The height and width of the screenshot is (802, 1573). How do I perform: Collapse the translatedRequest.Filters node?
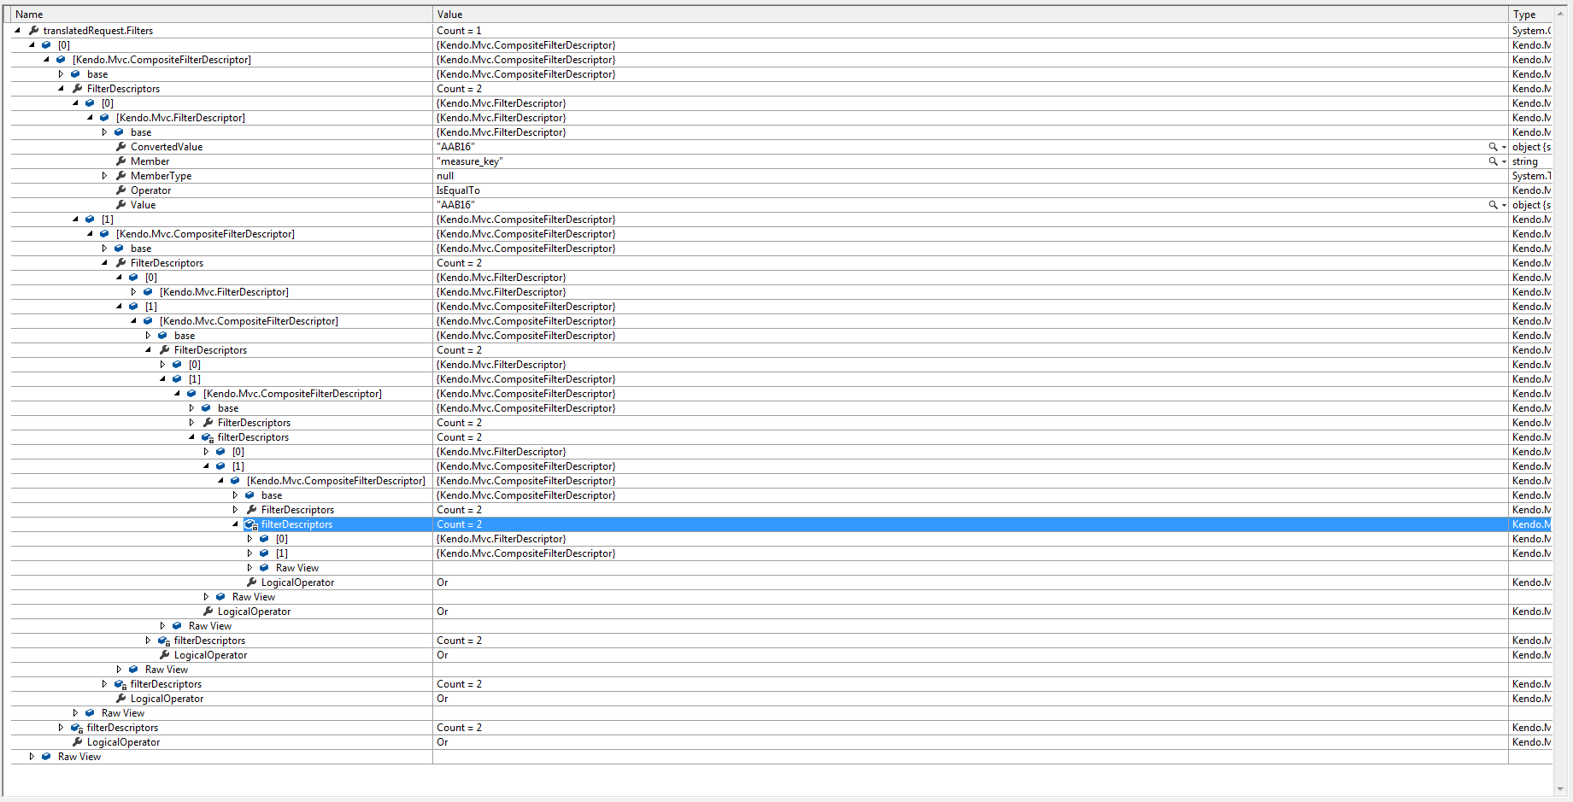(x=17, y=31)
